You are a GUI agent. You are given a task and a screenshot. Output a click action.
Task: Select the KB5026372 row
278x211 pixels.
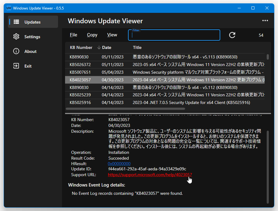(165, 65)
